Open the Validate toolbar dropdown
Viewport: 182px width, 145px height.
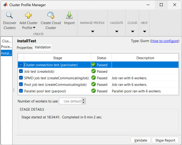117,32
